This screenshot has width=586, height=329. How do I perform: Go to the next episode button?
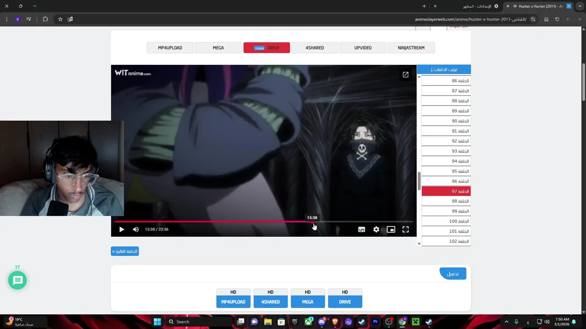click(x=125, y=251)
